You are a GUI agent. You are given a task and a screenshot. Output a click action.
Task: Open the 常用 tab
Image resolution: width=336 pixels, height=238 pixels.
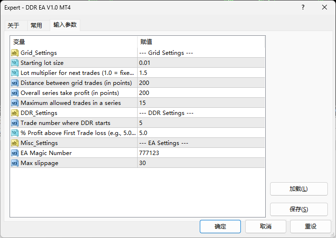36,26
